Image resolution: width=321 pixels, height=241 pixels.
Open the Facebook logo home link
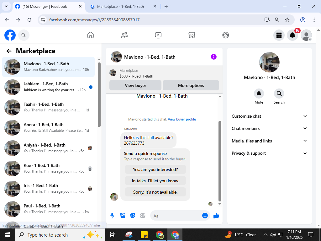click(10, 35)
